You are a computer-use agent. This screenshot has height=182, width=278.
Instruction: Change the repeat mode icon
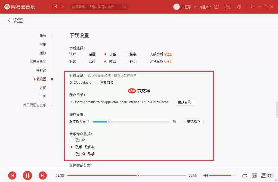(x=245, y=175)
